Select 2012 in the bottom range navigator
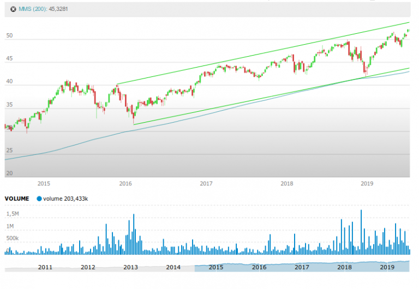The image size is (419, 289). tap(88, 267)
